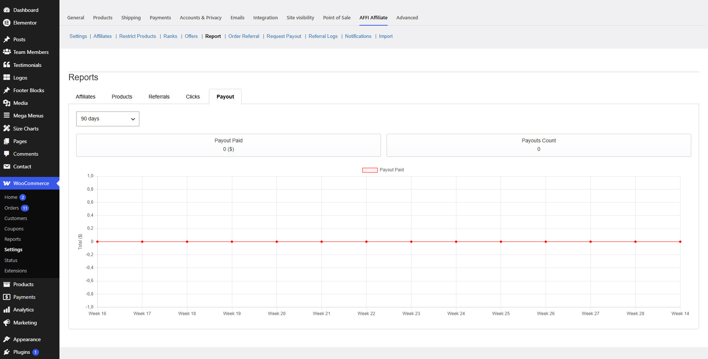Viewport: 708px width, 359px height.
Task: Switch to the Referrals report tab
Action: 159,97
